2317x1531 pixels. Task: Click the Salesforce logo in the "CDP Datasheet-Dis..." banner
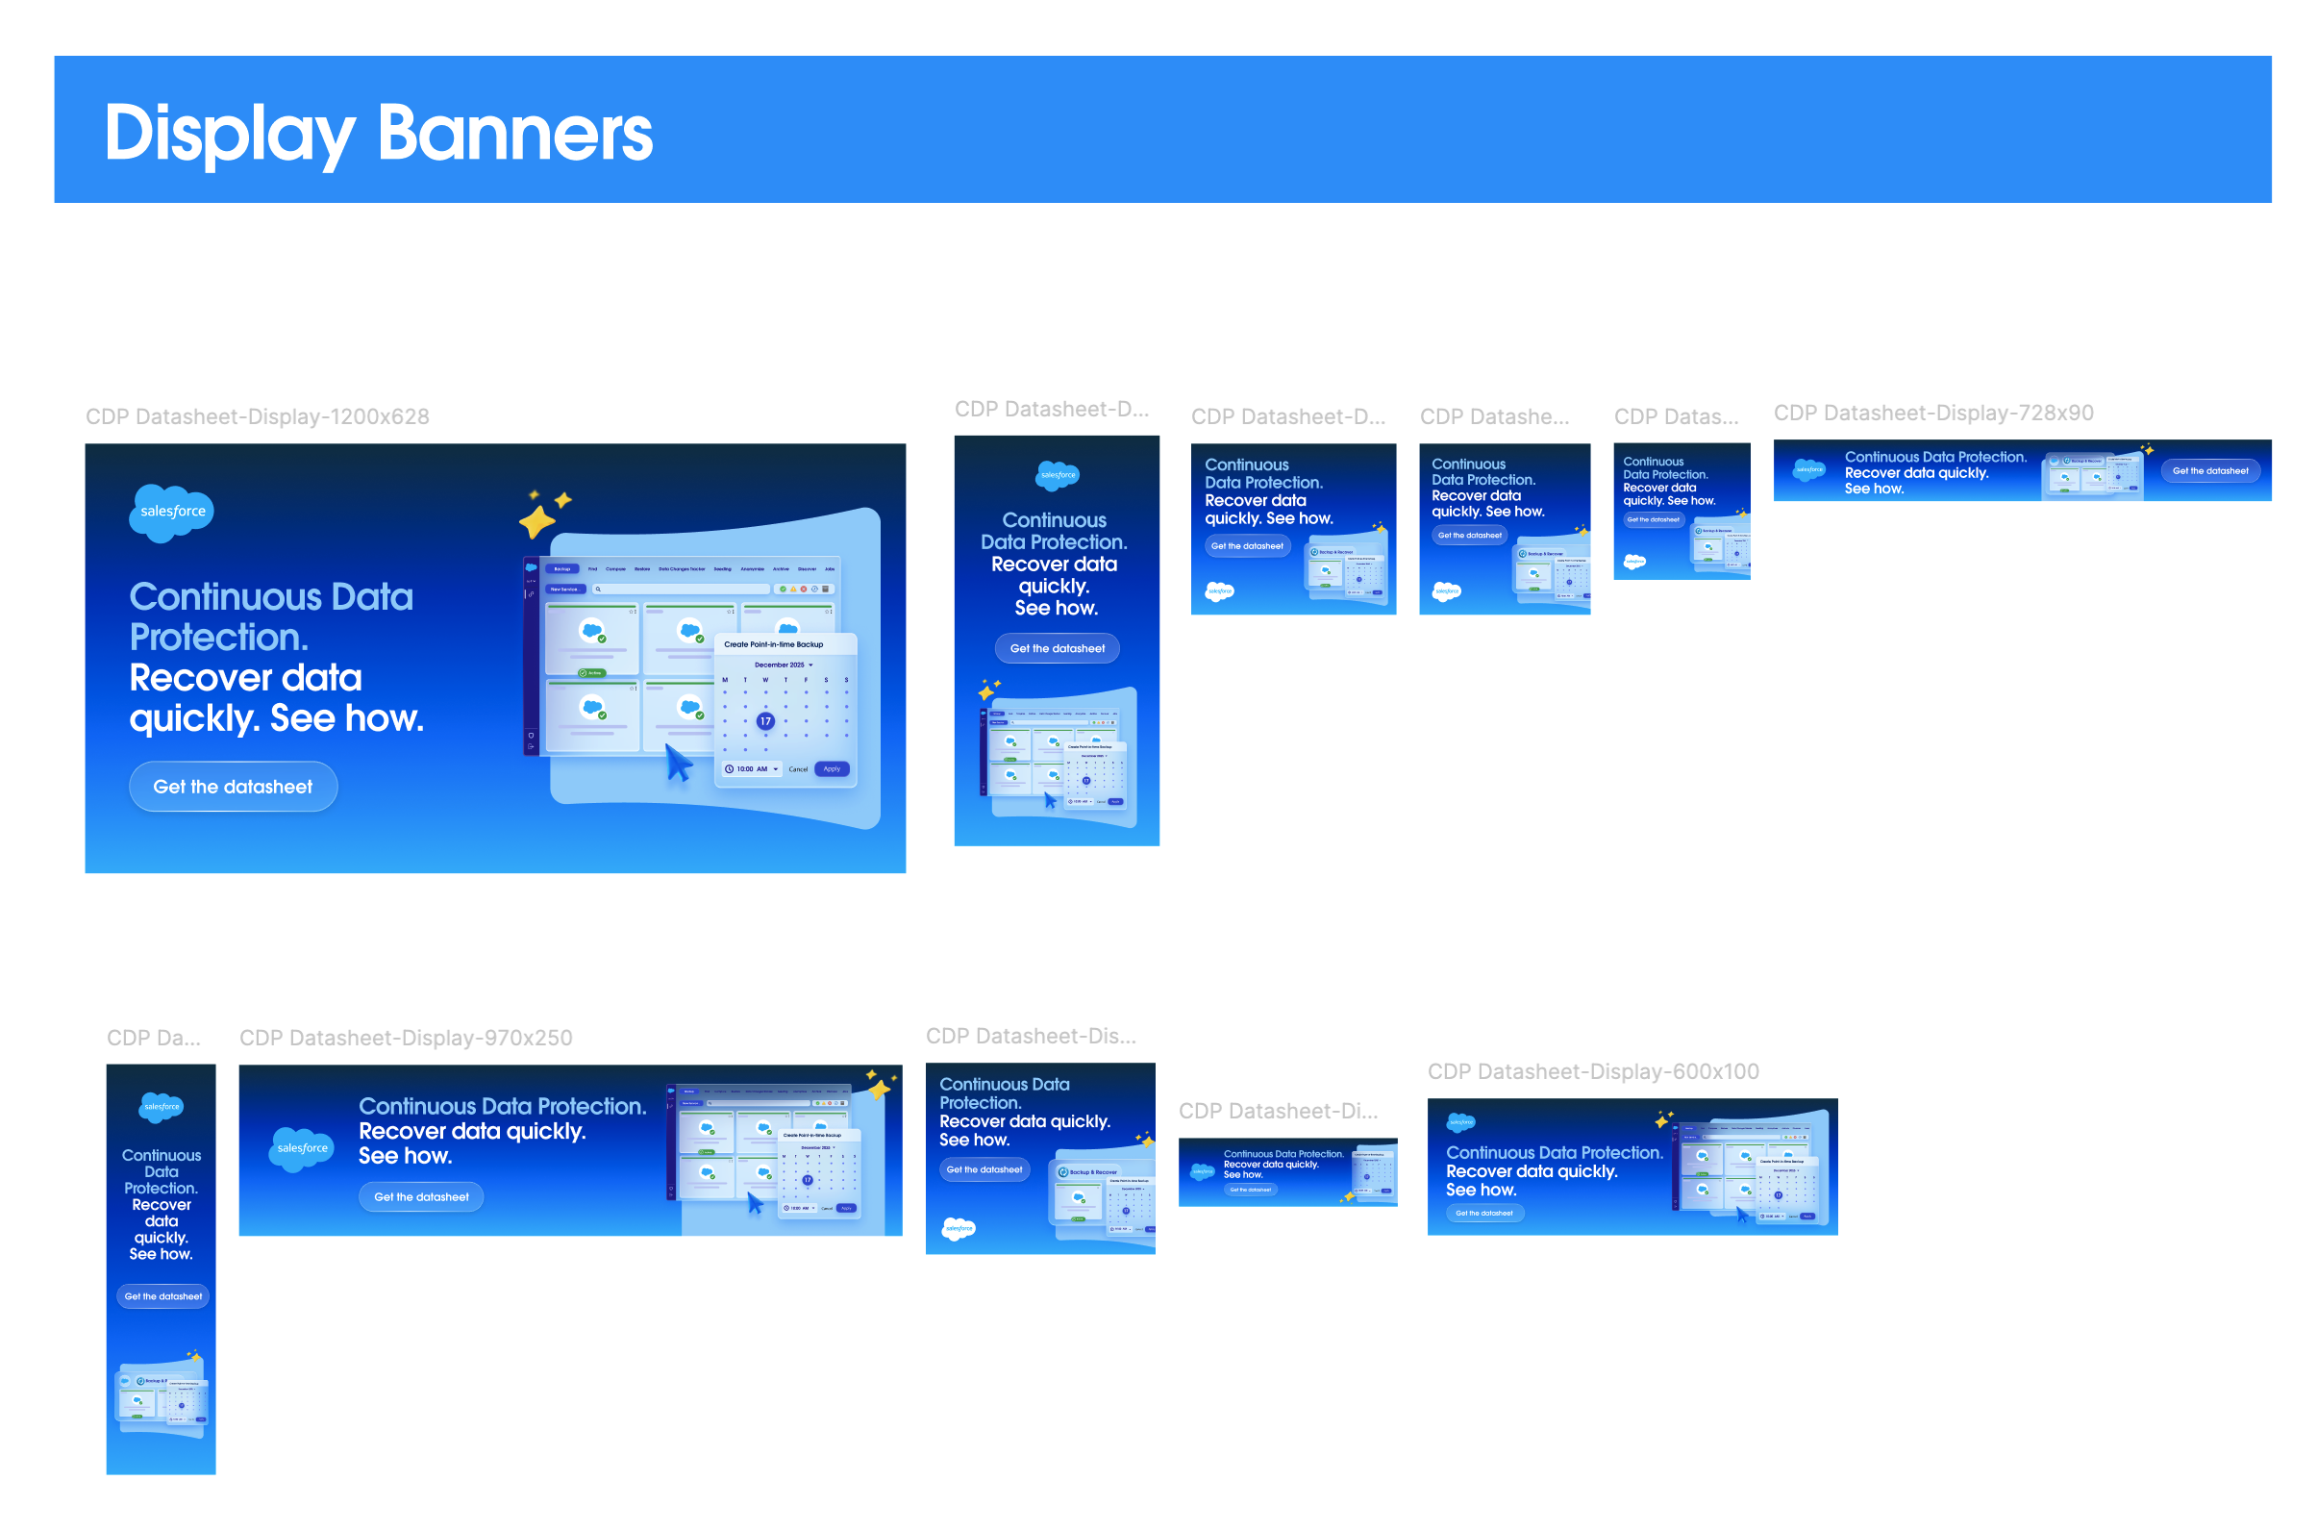pyautogui.click(x=959, y=1228)
